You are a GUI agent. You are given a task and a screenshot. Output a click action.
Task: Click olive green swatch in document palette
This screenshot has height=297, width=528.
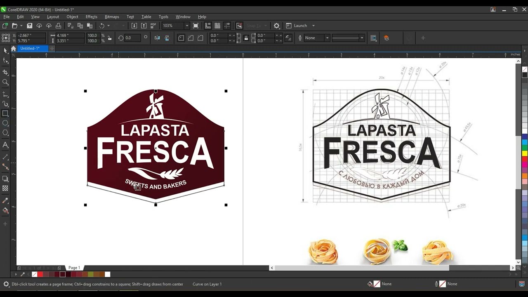91,274
